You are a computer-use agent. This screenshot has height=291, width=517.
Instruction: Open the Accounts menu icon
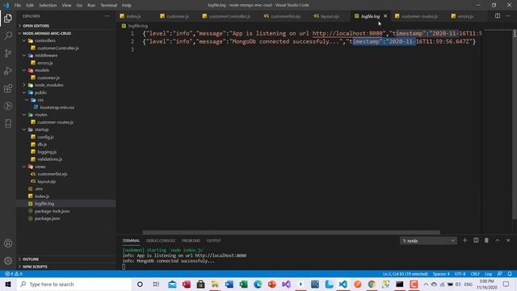[x=8, y=243]
